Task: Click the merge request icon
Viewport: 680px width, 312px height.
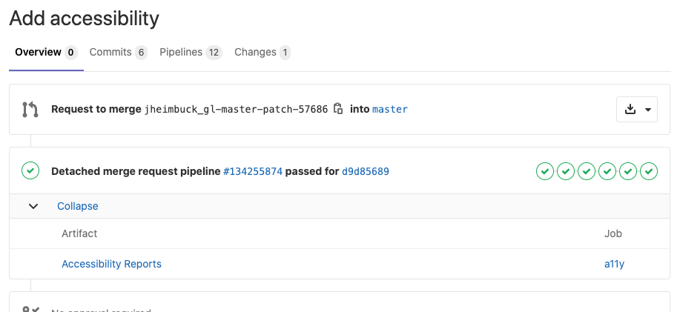Action: coord(30,110)
